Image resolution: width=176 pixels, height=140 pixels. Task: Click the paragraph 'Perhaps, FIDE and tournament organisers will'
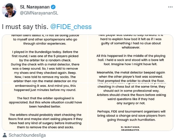131,116
